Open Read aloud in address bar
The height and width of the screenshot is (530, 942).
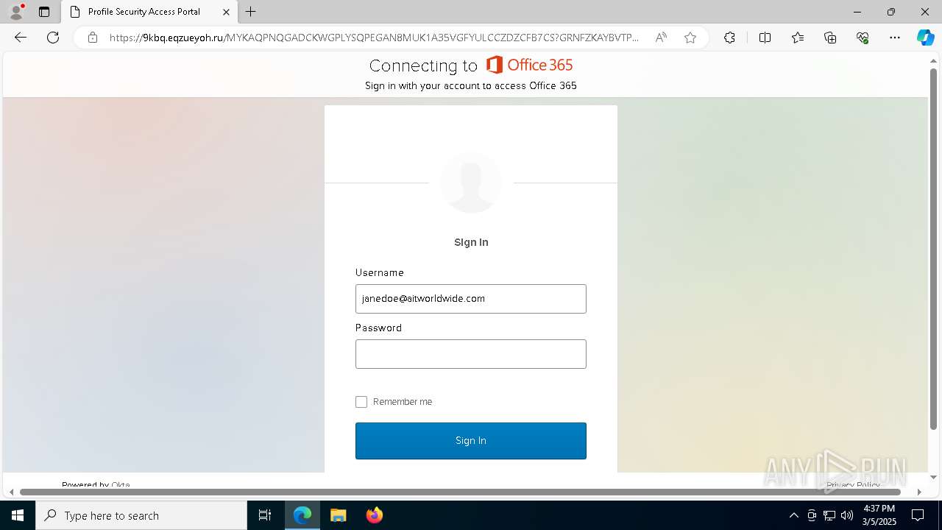[x=661, y=38]
